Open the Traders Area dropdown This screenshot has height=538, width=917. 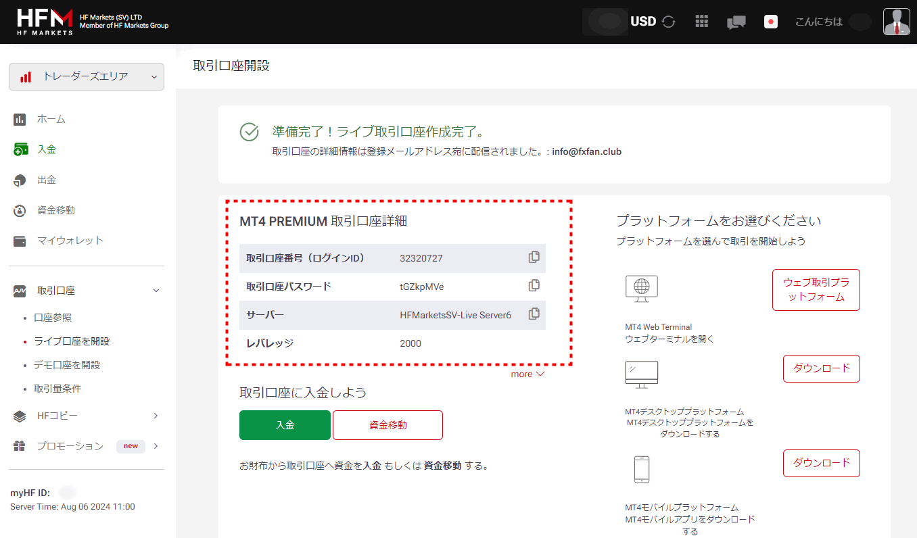(87, 76)
